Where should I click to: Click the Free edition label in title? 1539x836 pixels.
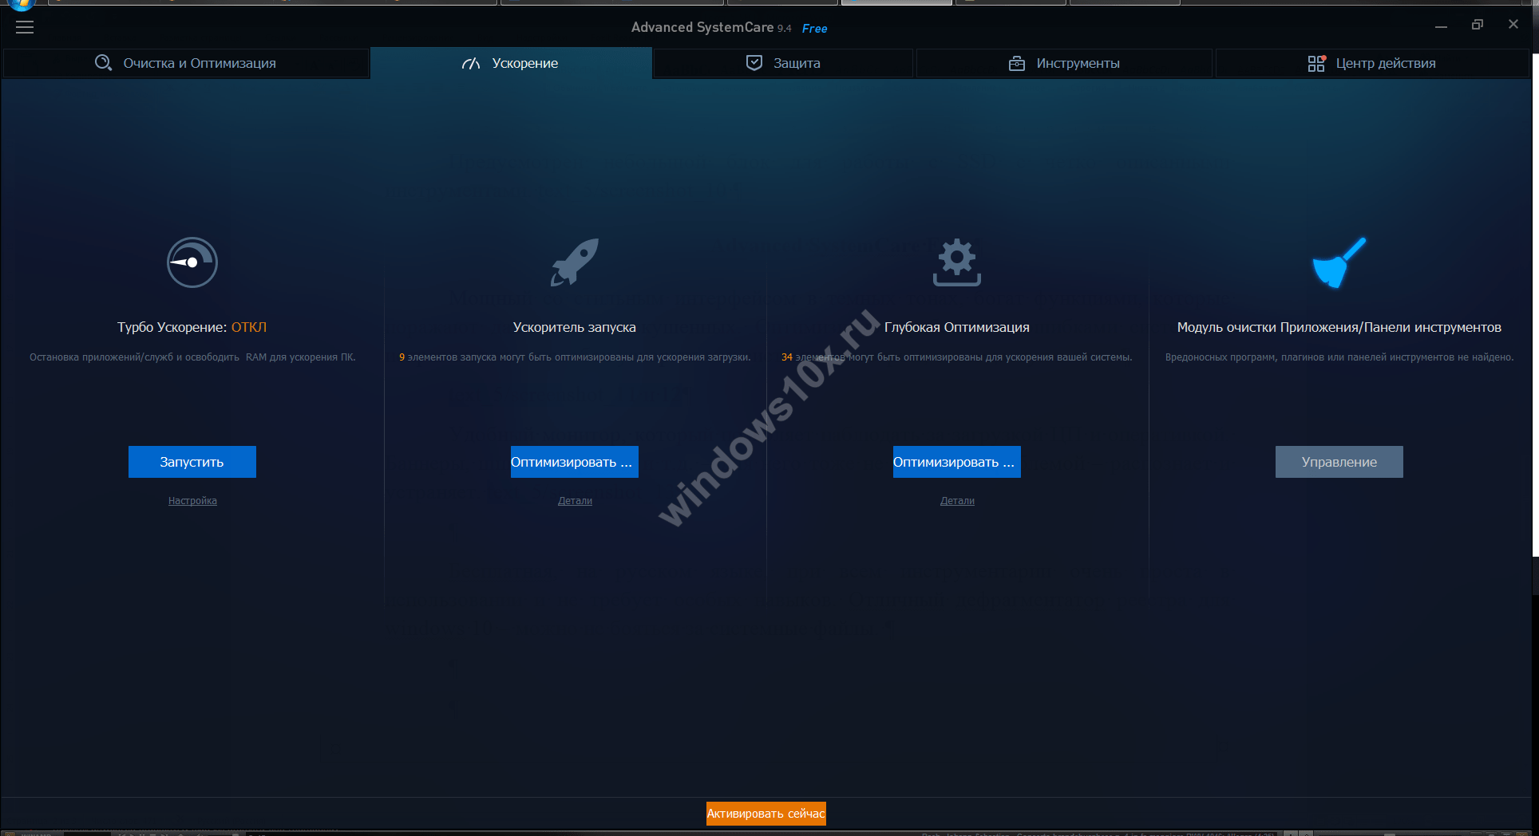[814, 29]
